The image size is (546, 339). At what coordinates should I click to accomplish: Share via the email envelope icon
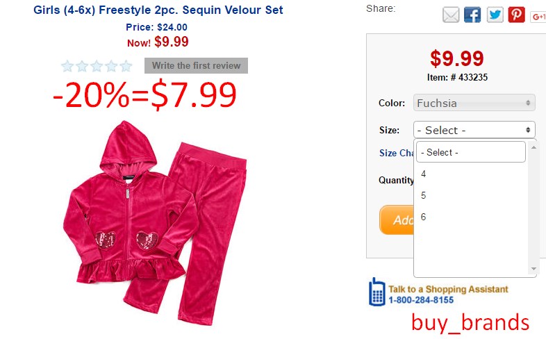(451, 15)
